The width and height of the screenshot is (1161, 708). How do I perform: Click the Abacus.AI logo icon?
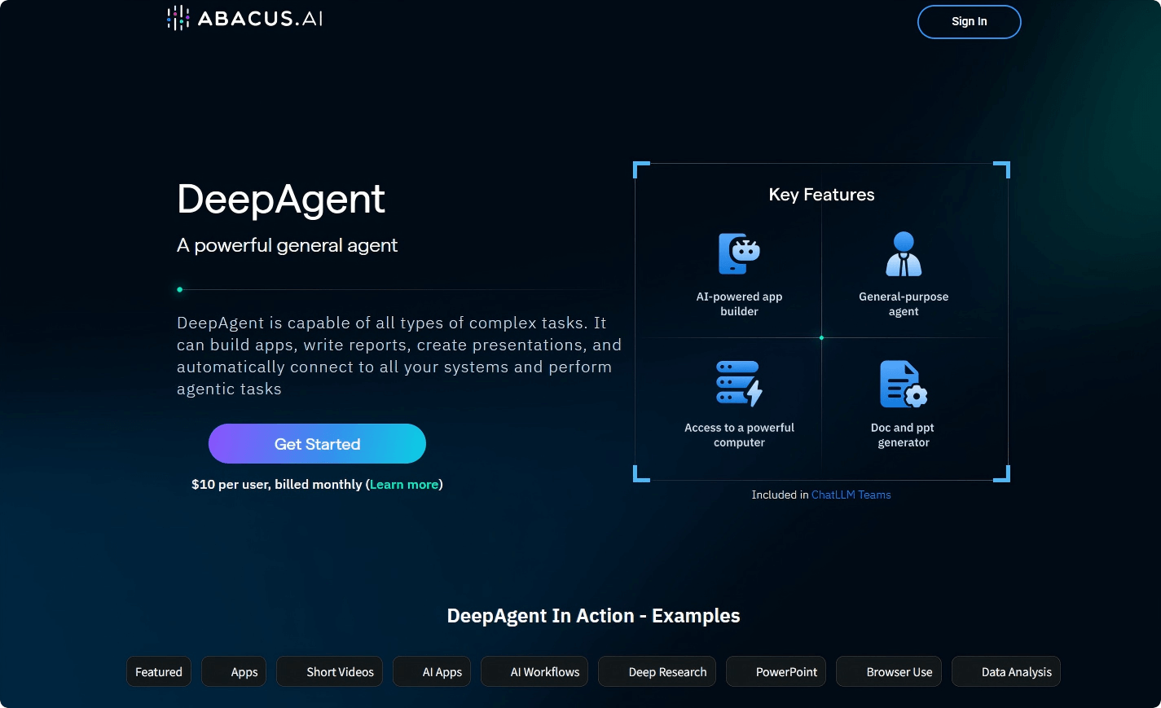coord(178,17)
